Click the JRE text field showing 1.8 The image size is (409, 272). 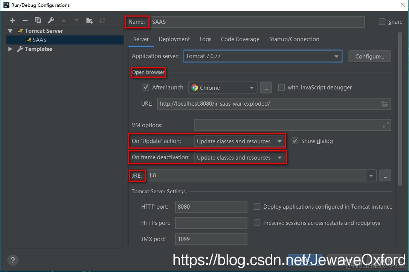pyautogui.click(x=256, y=175)
